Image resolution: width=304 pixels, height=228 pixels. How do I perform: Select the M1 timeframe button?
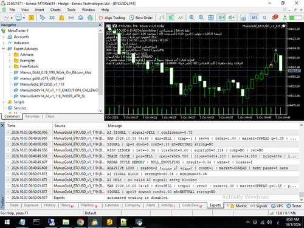coord(254,18)
